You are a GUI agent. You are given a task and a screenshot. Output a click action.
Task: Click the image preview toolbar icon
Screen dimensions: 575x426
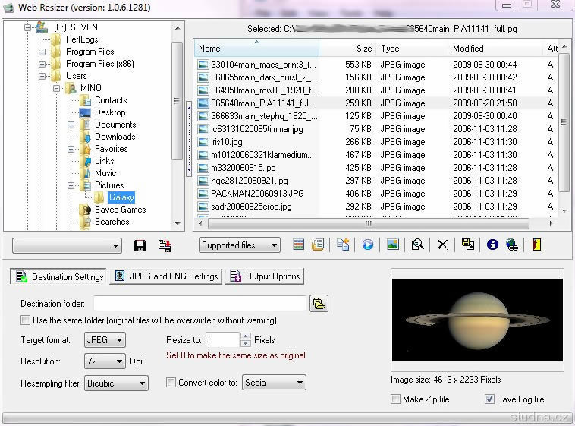[x=392, y=245]
